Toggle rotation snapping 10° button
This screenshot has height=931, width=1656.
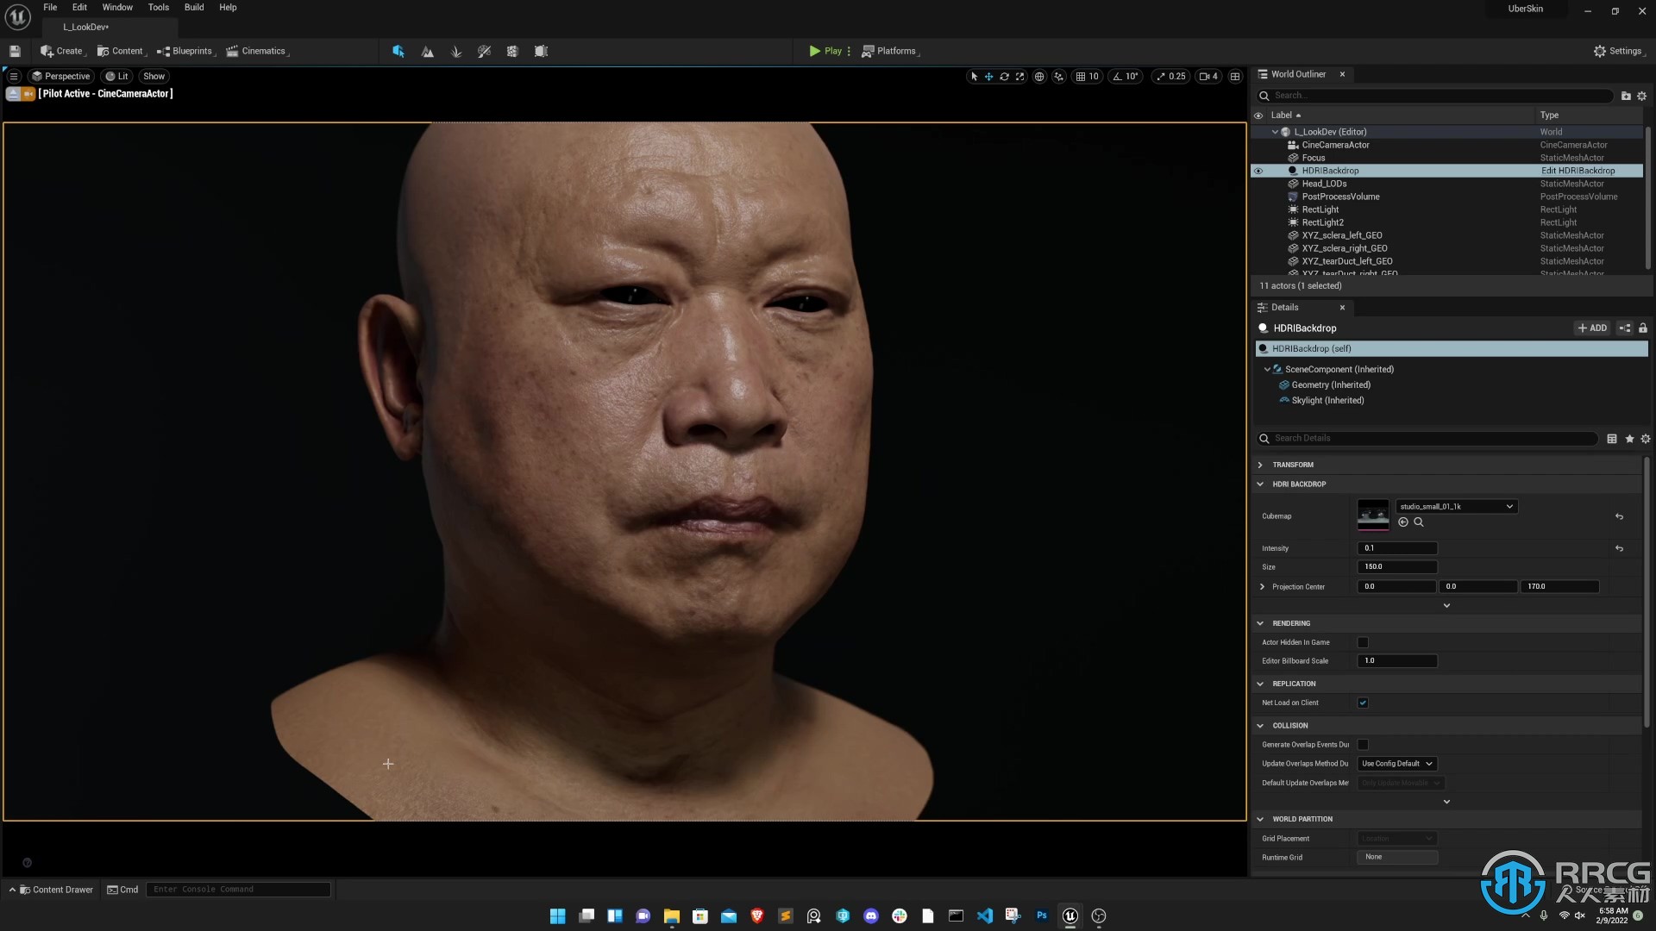[1125, 76]
